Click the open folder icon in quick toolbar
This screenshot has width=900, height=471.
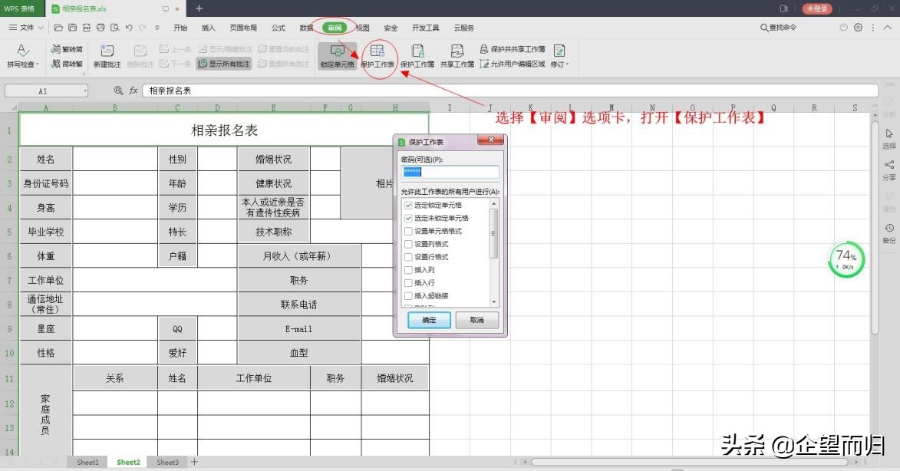[58, 28]
